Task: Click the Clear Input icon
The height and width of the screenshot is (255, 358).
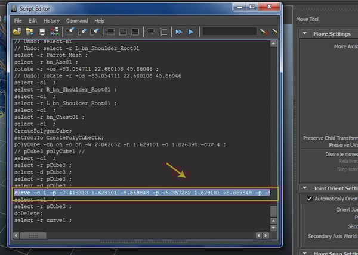Action: pos(82,32)
